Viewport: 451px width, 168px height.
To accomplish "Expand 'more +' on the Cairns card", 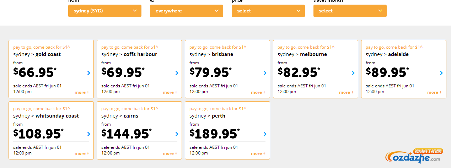I will coord(170,153).
